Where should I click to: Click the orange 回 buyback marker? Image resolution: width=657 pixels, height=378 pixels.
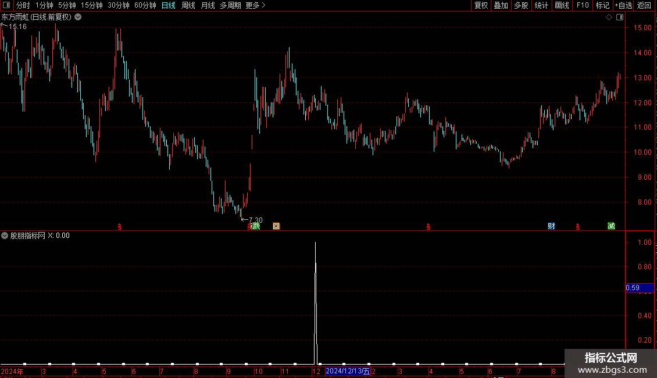pos(276,226)
